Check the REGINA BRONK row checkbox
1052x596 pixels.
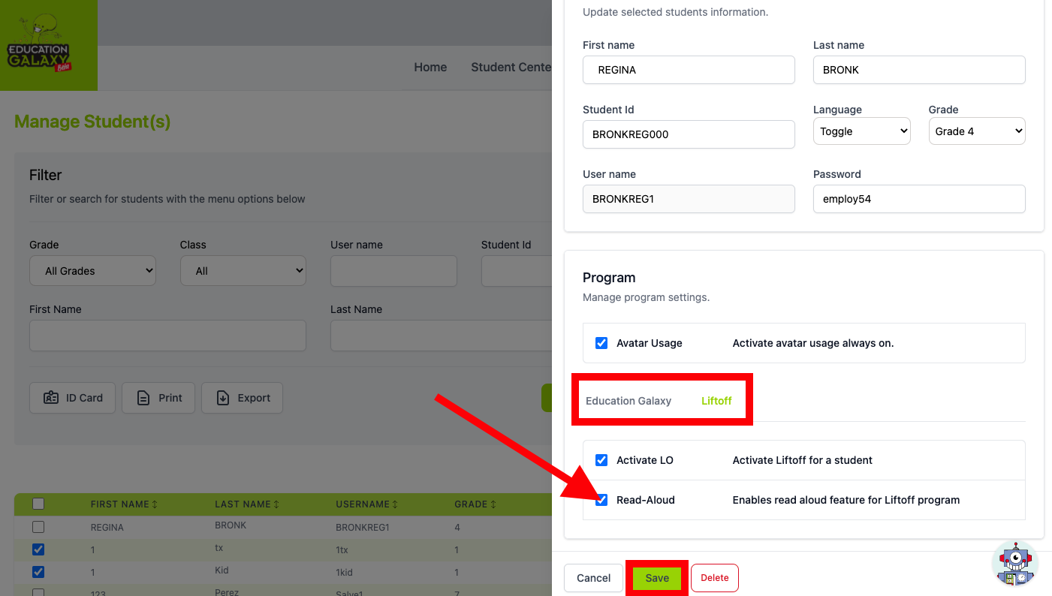pyautogui.click(x=38, y=527)
